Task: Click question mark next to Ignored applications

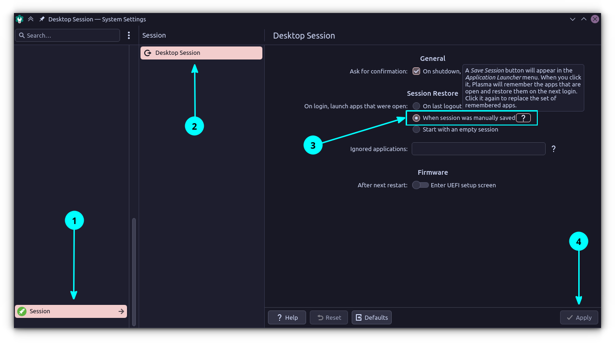Action: pos(554,149)
